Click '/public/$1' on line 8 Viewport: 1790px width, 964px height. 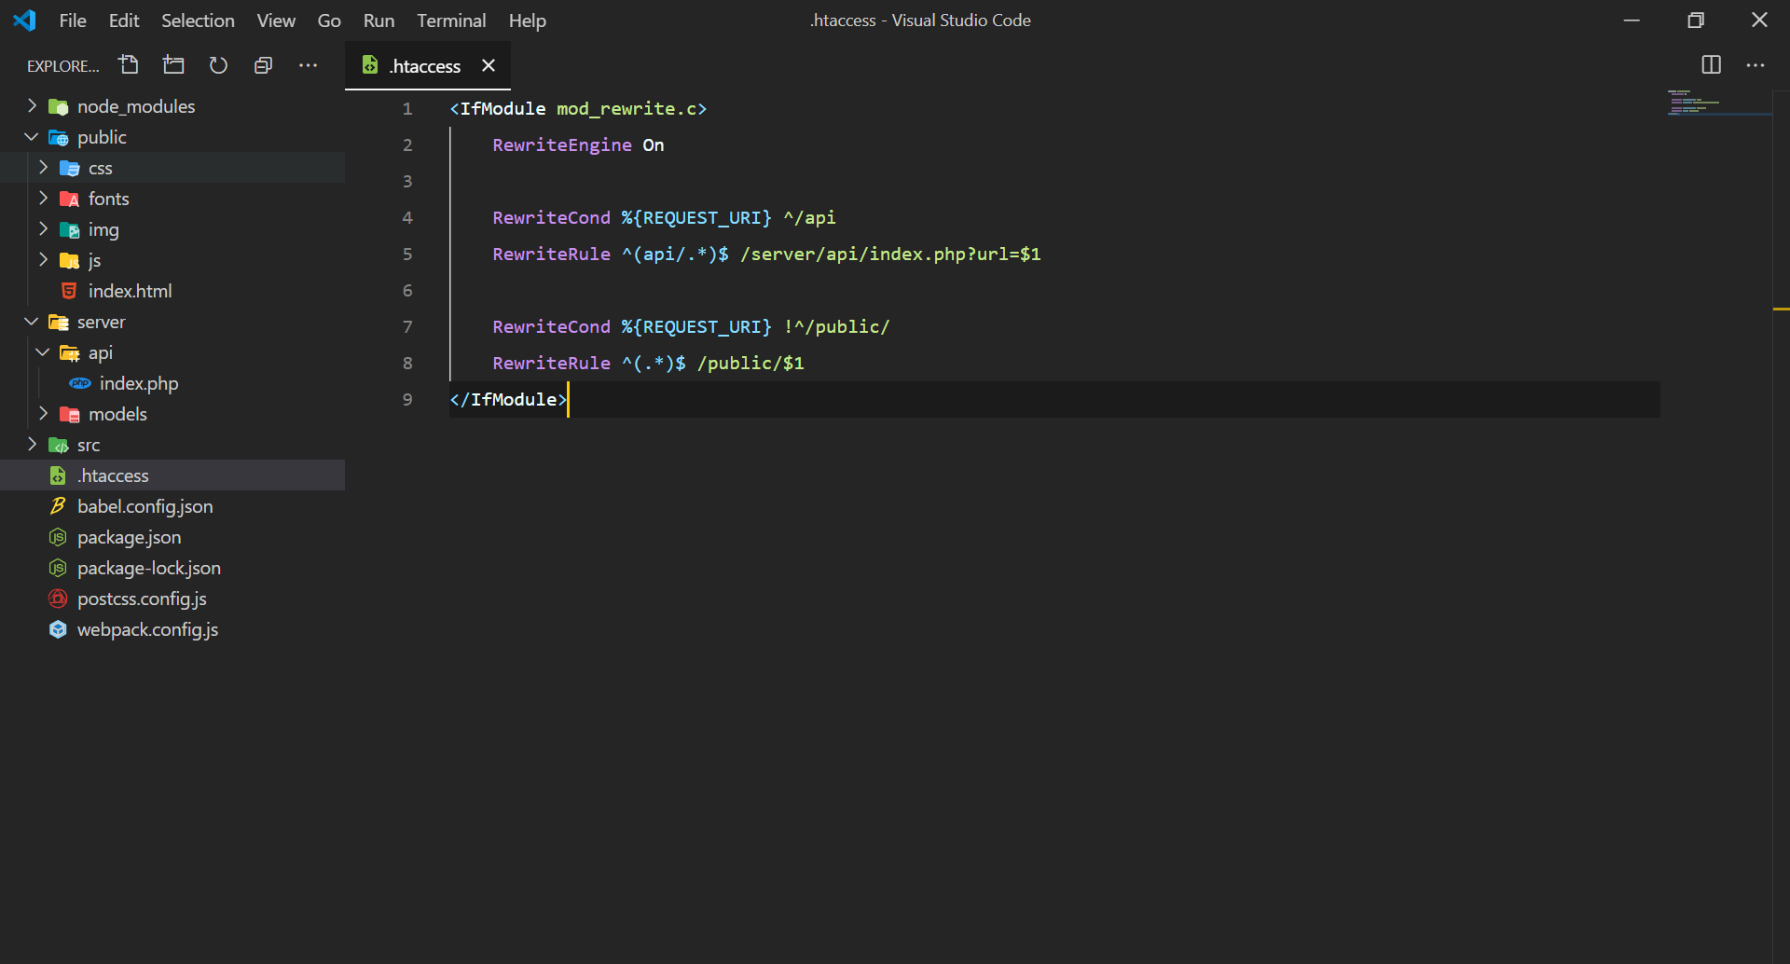tap(750, 363)
